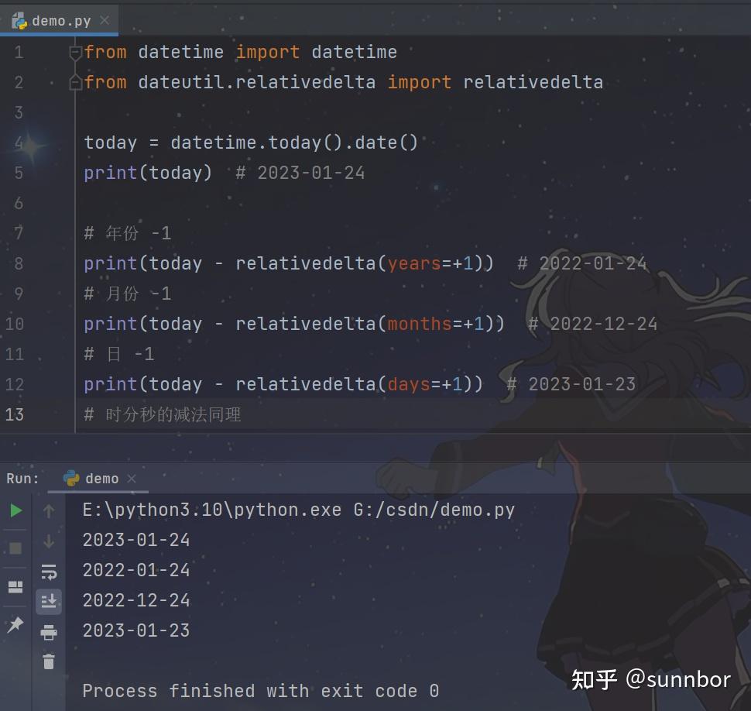
Task: Click the fold end marker on line 2
Action: tap(75, 82)
